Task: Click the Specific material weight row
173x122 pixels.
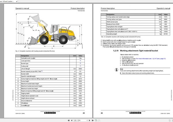Action: point(50,76)
